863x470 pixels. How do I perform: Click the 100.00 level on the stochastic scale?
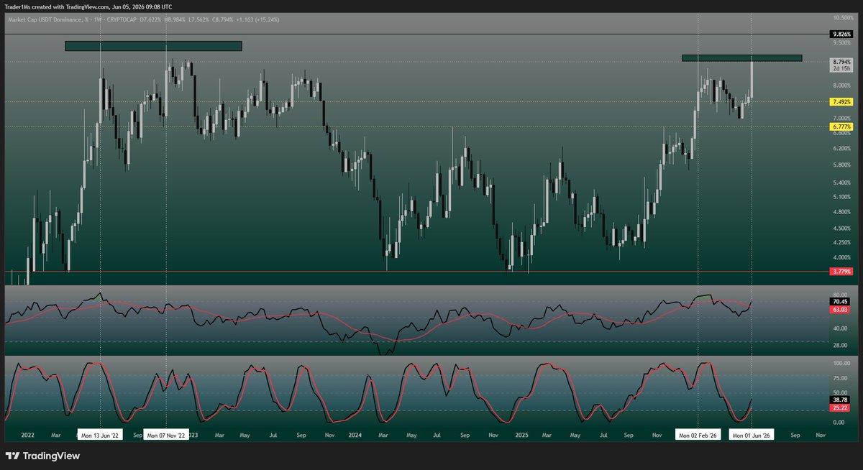841,364
